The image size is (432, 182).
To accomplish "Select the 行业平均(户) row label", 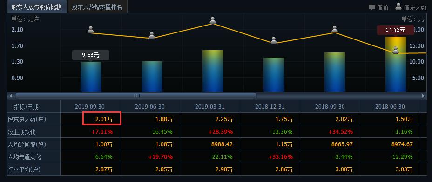I will coord(24,169).
